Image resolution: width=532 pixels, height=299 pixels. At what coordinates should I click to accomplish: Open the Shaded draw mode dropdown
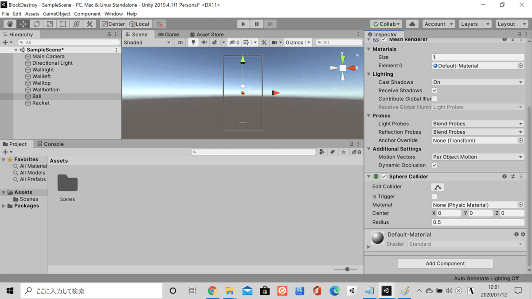(147, 43)
